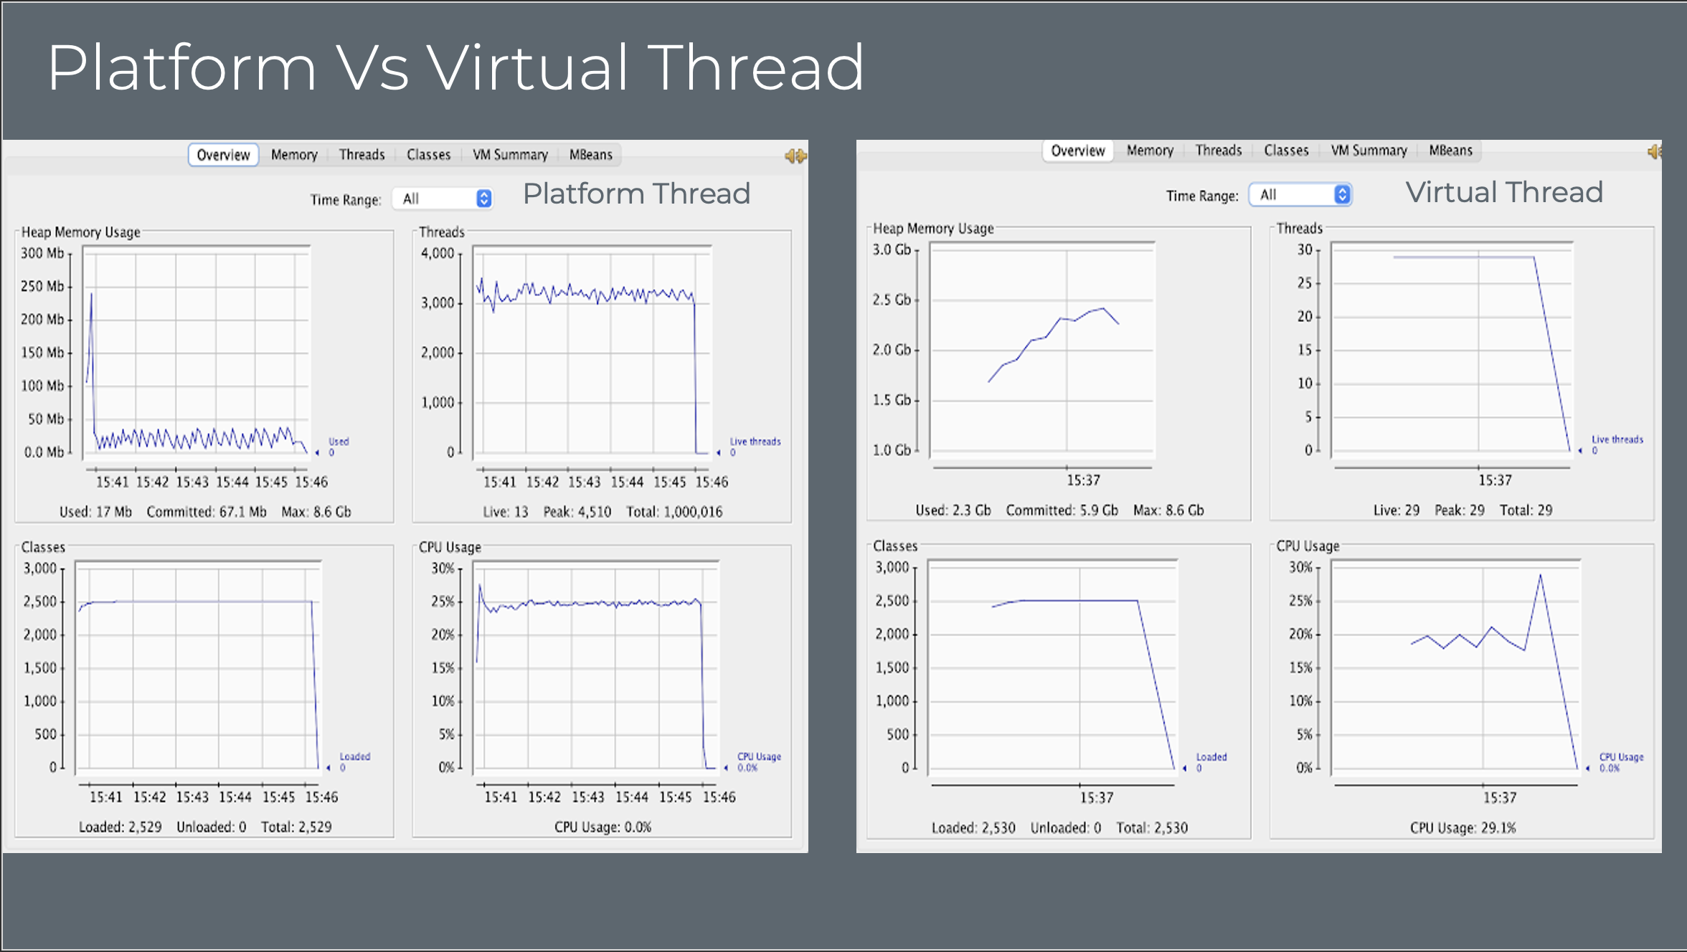1687x952 pixels.
Task: Open Threads tab in Platform Thread window
Action: [361, 155]
